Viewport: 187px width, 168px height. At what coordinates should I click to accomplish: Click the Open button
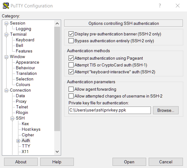pos(129,162)
